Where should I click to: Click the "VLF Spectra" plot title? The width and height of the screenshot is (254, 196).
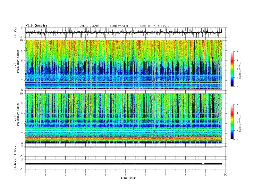tap(36, 25)
